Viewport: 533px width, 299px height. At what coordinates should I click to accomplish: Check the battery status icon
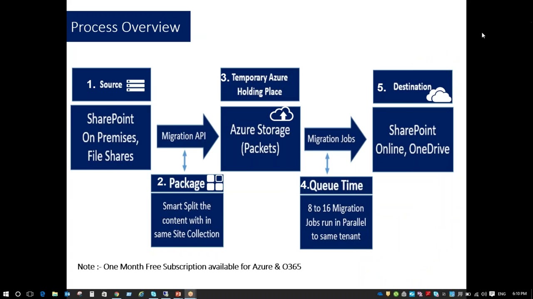tap(468, 294)
